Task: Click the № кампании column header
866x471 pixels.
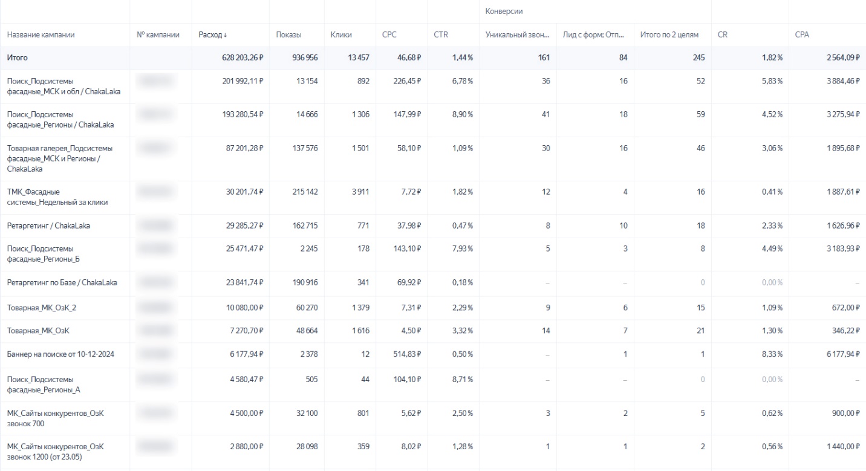Action: [158, 35]
